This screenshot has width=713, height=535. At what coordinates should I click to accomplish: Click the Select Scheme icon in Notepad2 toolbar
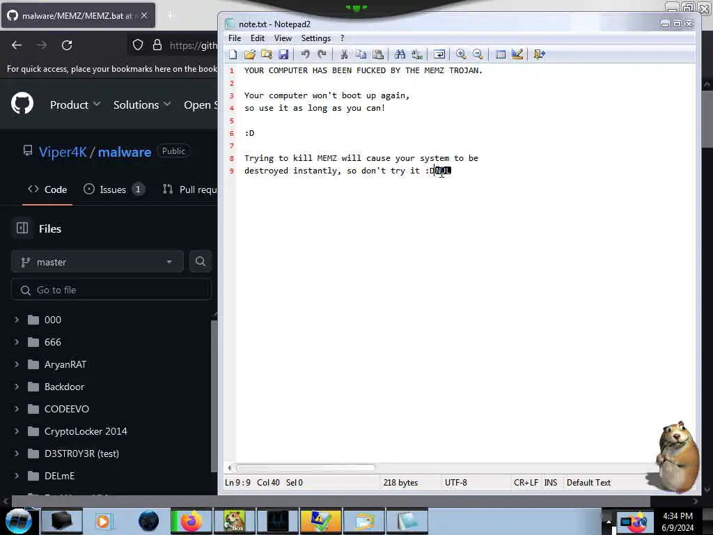[500, 54]
